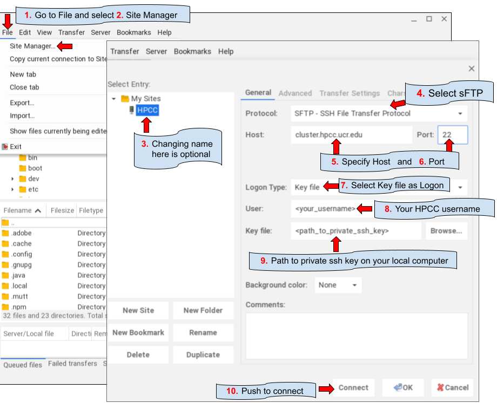Viewport: 497px width, 403px height.
Task: Select Site Manager from File menu
Action: tap(32, 46)
